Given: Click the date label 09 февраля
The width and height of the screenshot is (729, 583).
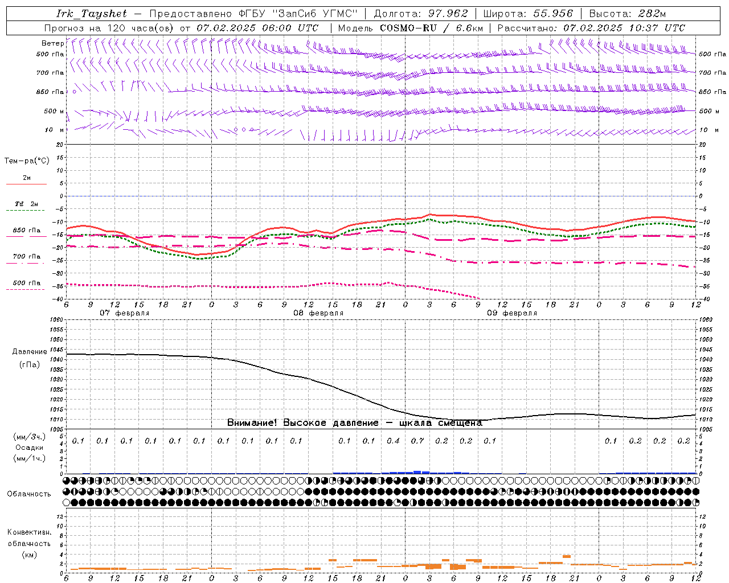Looking at the screenshot, I should click(511, 313).
